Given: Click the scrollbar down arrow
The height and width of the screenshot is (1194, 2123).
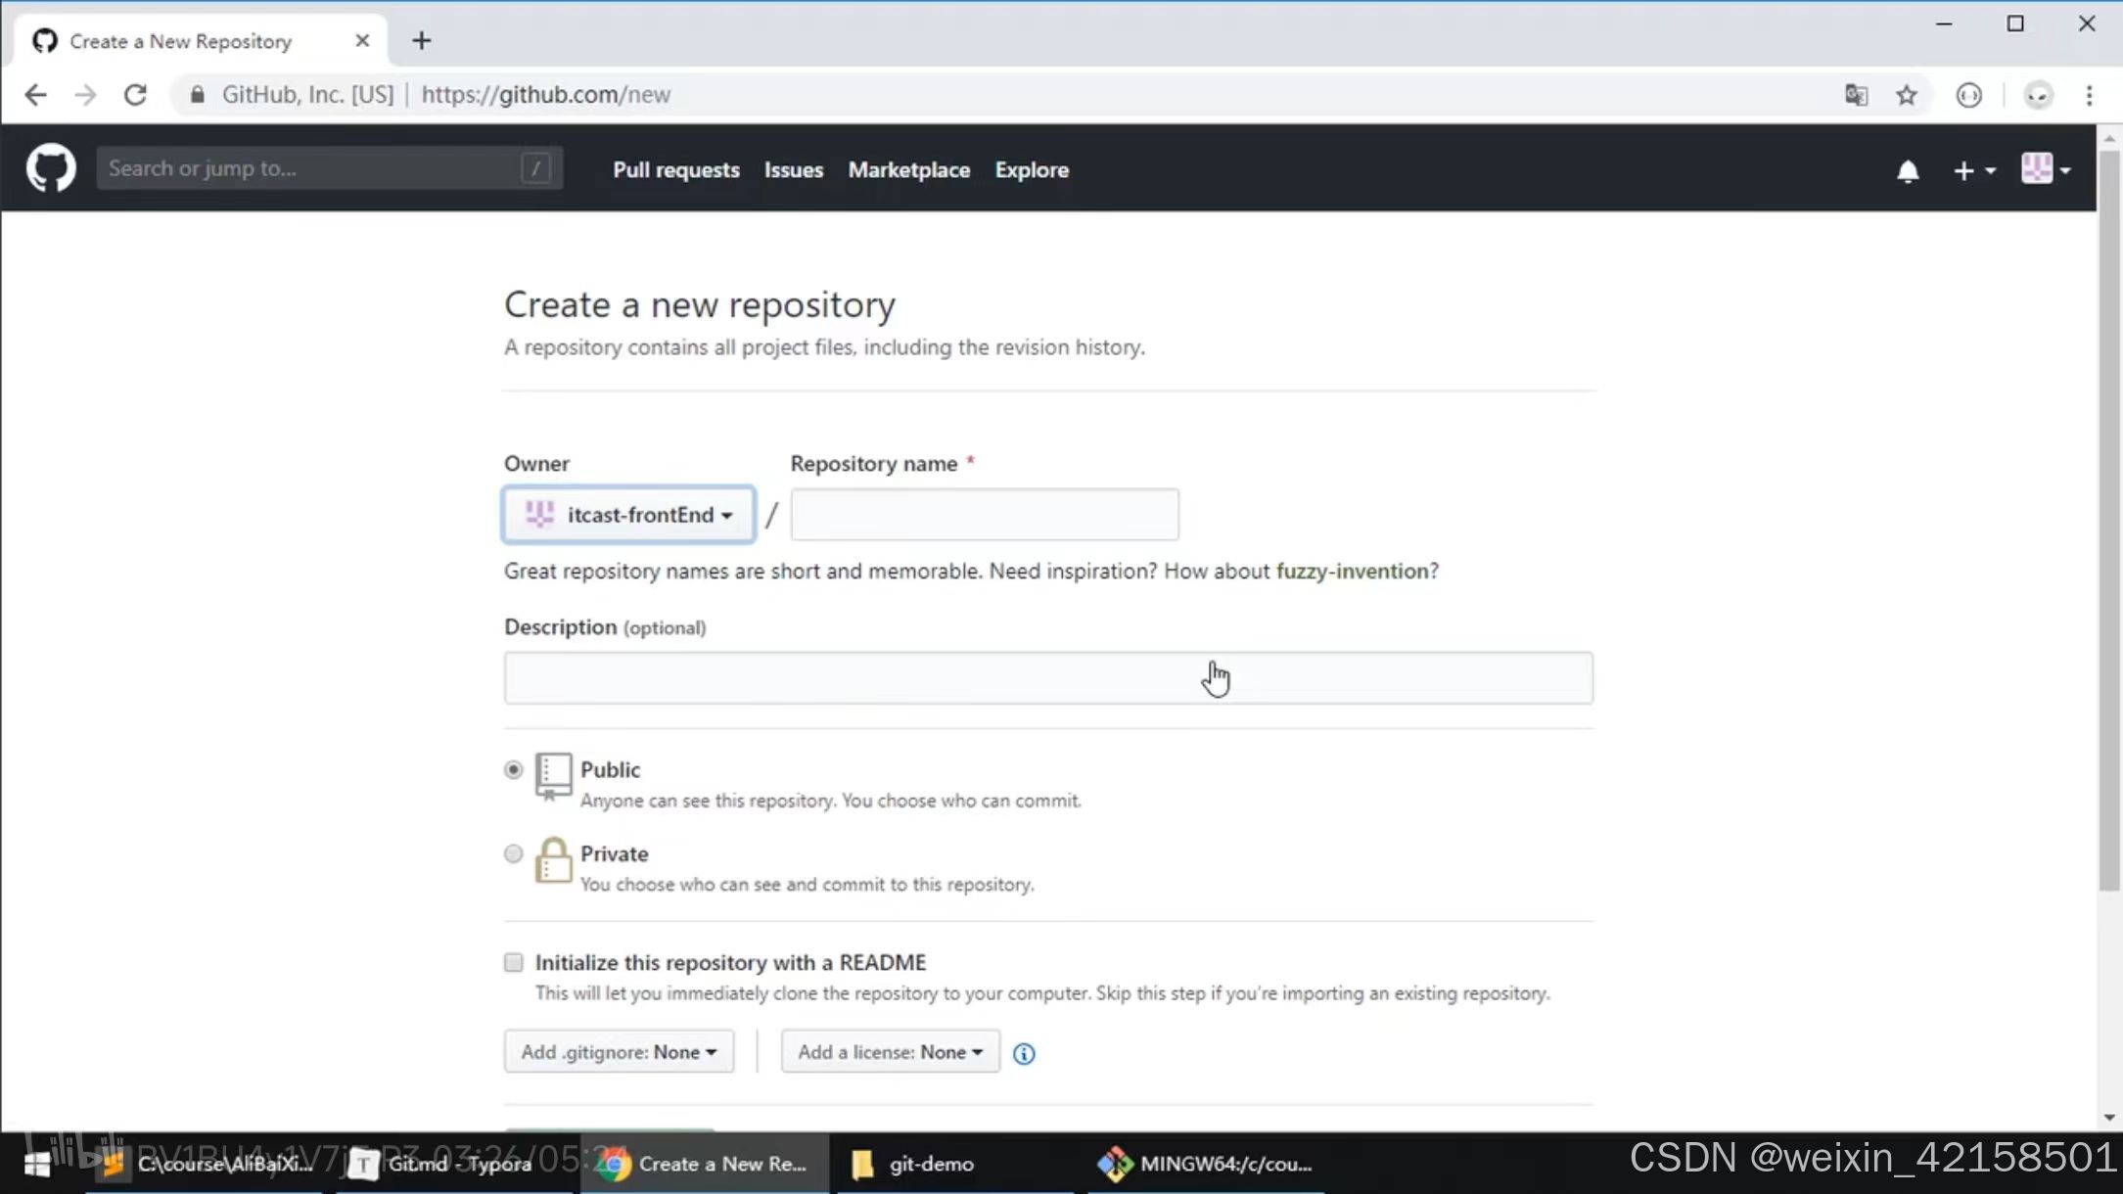Looking at the screenshot, I should click(x=2109, y=1118).
